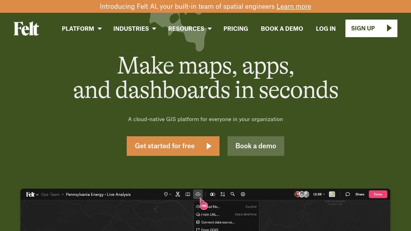Click the cloud upload icon
The height and width of the screenshot is (231, 411).
click(198, 194)
